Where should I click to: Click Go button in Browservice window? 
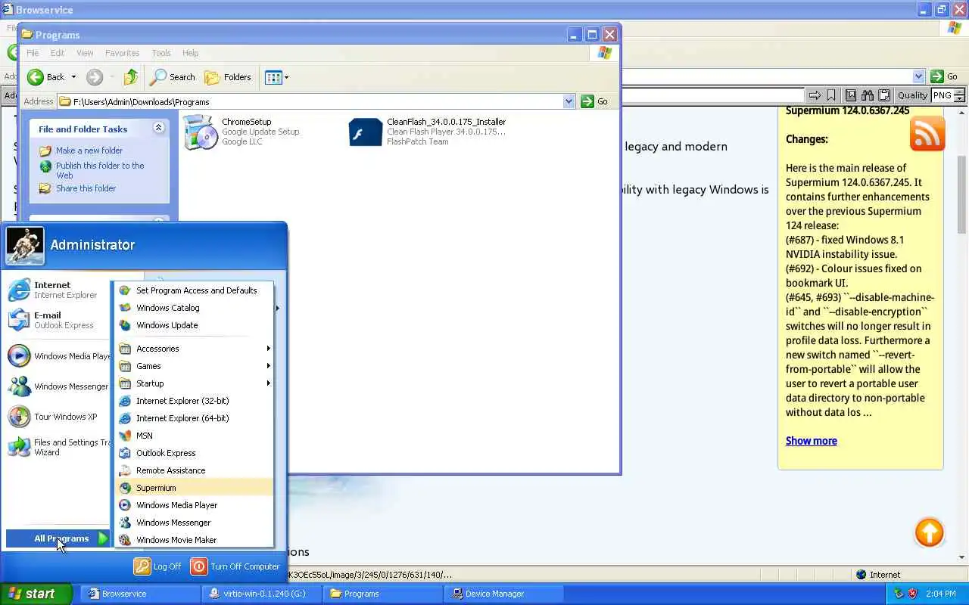[945, 76]
